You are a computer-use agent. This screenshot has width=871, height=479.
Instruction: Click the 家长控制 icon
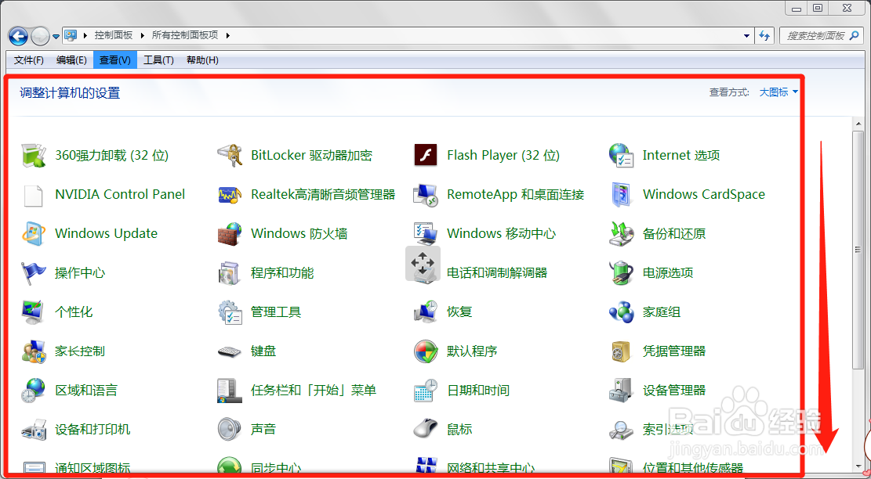(x=34, y=351)
